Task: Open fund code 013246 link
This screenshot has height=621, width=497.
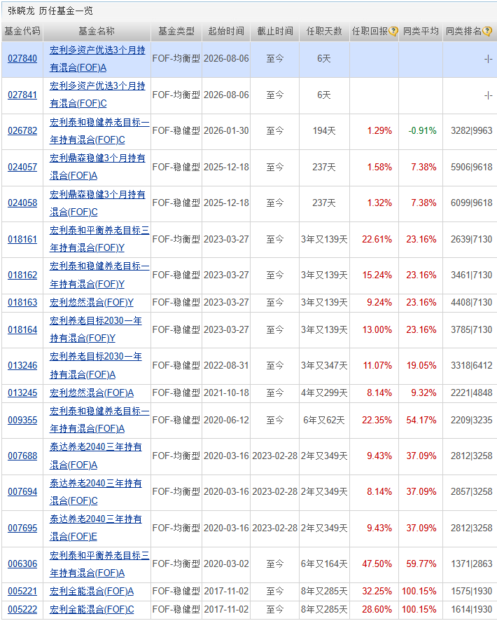Action: click(22, 365)
